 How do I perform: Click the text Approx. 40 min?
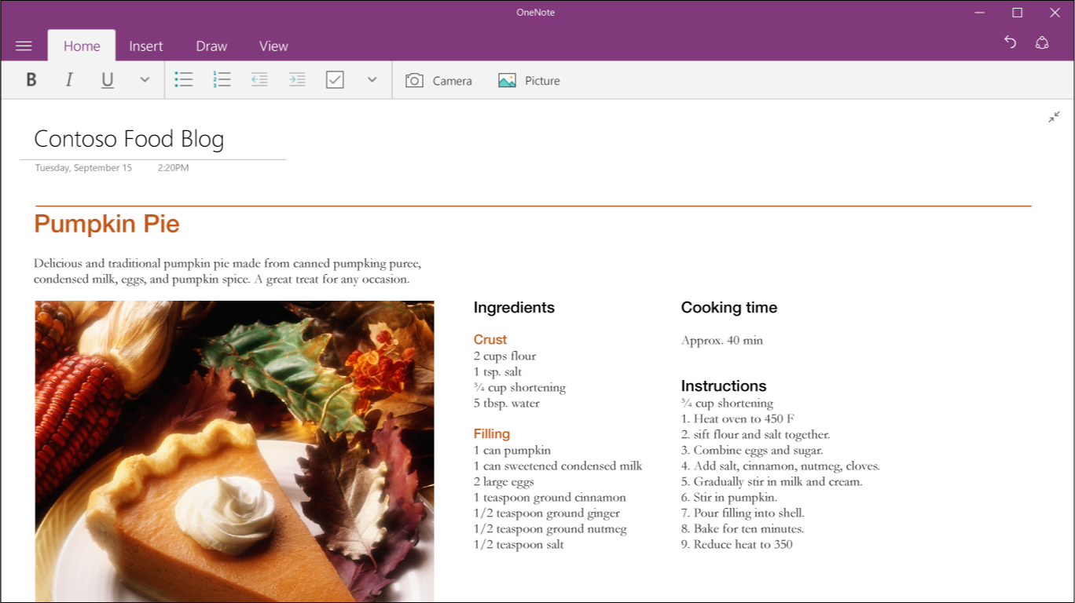click(x=722, y=341)
